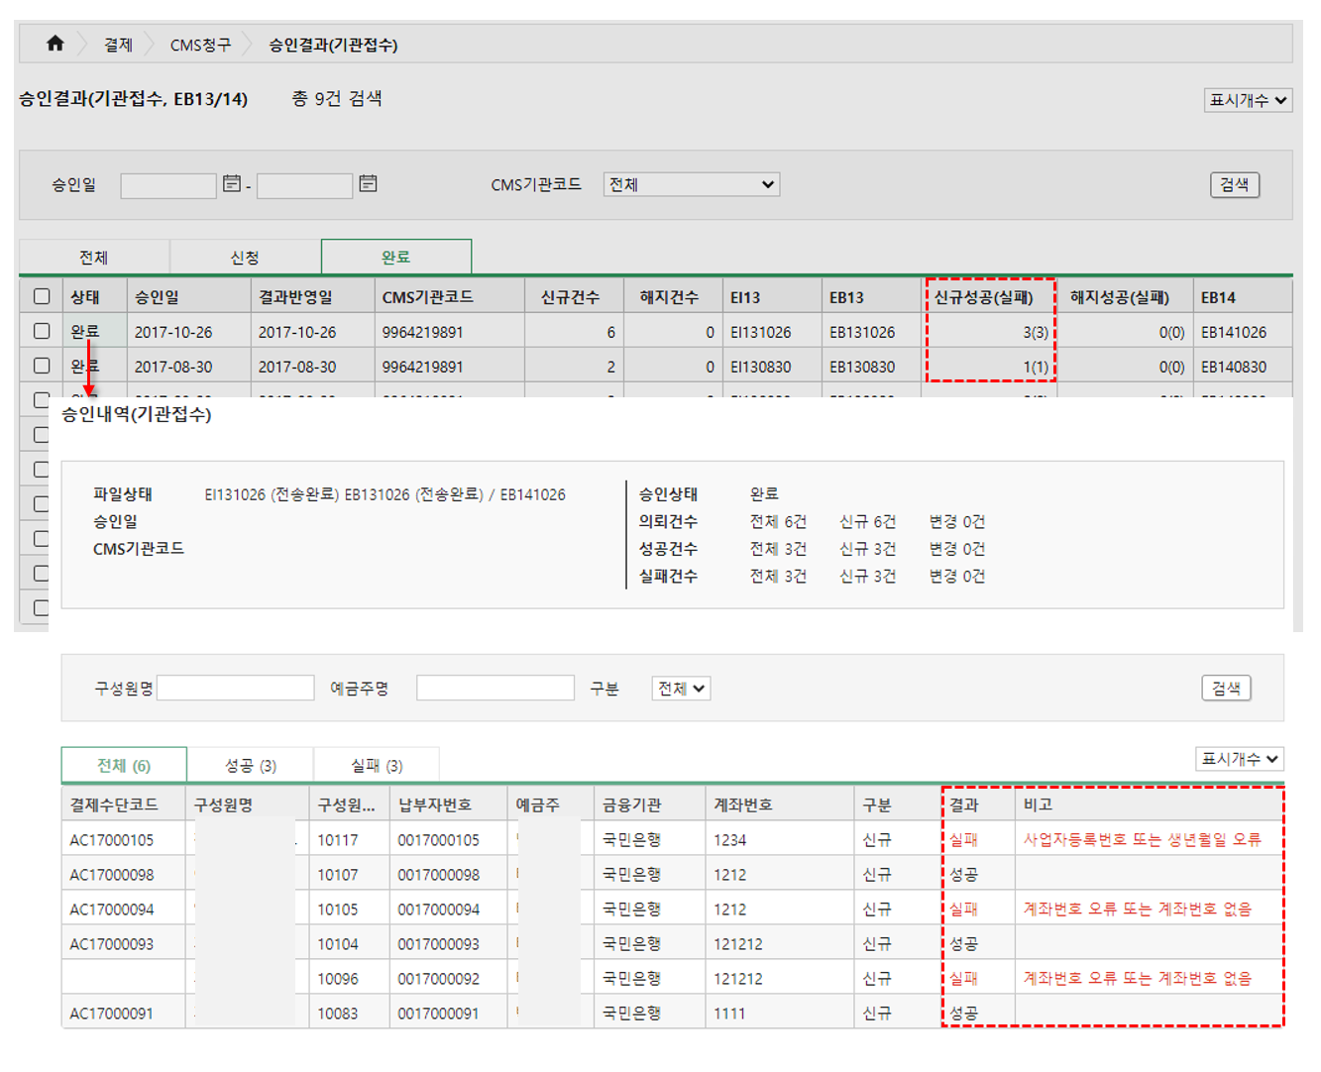Focus the 승인일 end date field
Screen dimensions: 1321x1072
(304, 185)
